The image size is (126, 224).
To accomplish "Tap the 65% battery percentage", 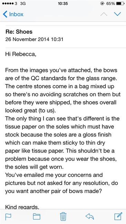I will click(110, 3).
